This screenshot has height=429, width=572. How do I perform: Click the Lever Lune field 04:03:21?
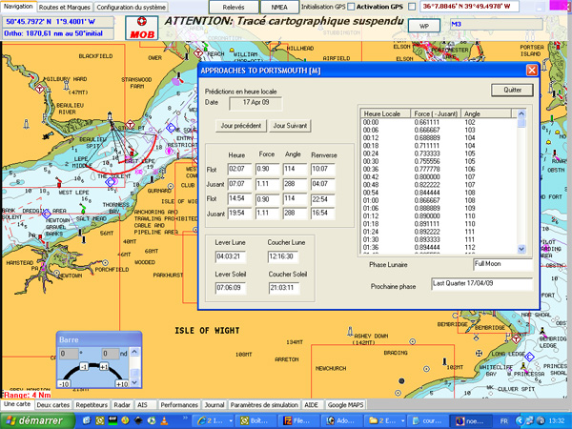[x=231, y=256]
